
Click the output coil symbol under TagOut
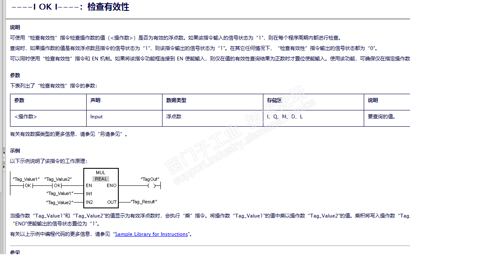pos(152,185)
